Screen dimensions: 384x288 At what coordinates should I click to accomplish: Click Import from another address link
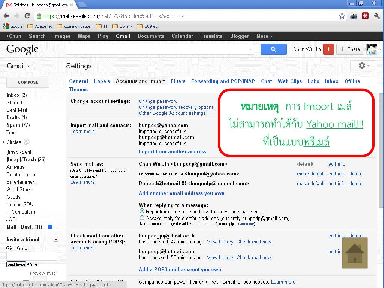pyautogui.click(x=172, y=152)
